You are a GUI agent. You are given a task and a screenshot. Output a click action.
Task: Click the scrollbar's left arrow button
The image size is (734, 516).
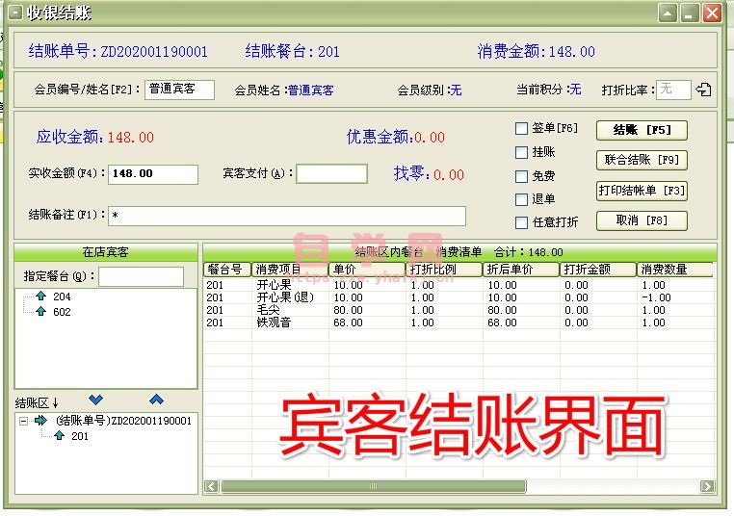(211, 487)
